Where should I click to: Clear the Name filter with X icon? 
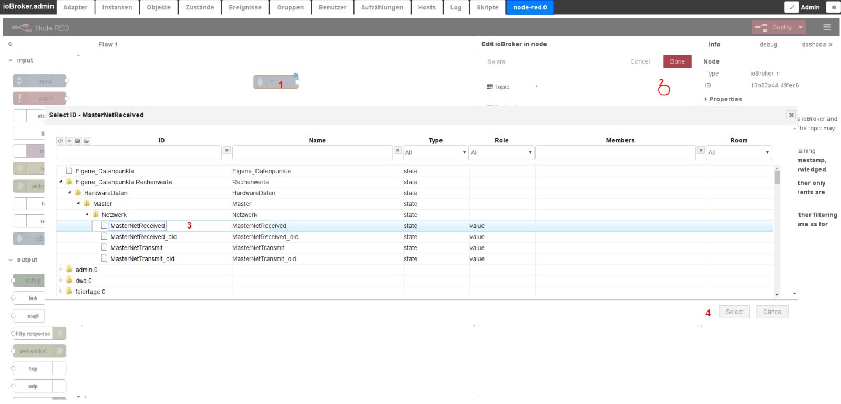pos(398,150)
